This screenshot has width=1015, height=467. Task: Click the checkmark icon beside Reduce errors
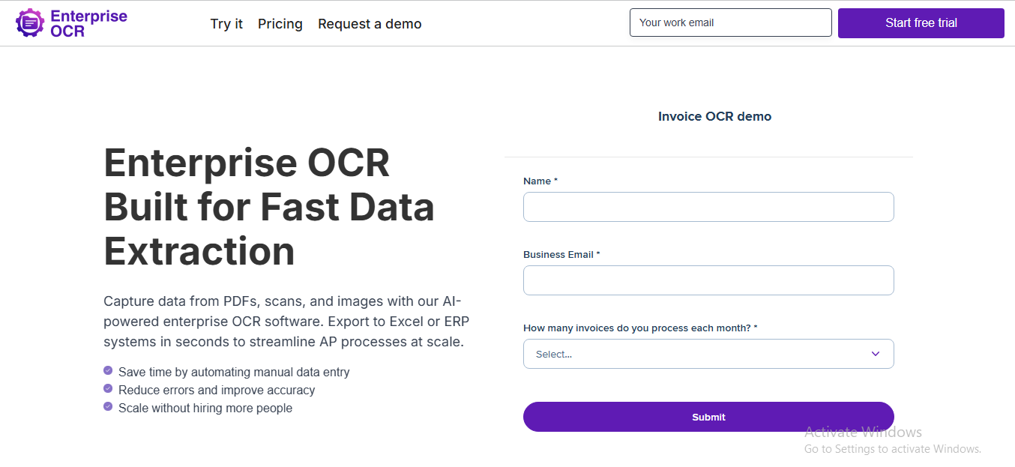(x=108, y=389)
